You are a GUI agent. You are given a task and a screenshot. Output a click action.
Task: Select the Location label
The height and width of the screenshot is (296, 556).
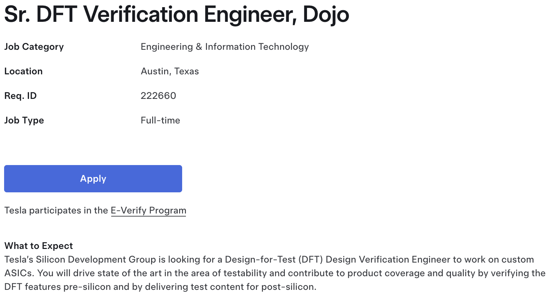[x=24, y=71]
